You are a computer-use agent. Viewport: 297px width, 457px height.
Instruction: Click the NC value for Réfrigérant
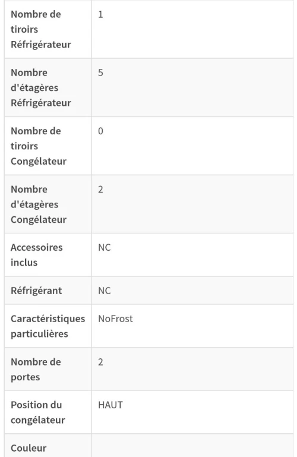coord(104,291)
